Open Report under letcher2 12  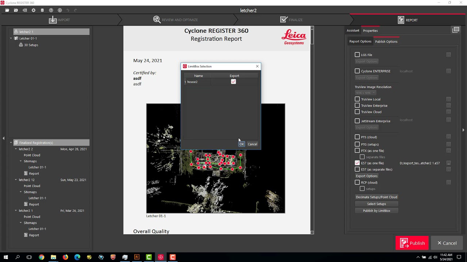pyautogui.click(x=34, y=204)
